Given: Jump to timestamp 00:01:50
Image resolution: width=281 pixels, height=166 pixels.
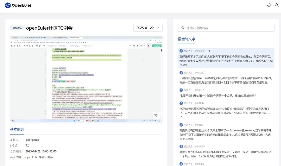Looking at the screenshot, I should click(200, 146).
